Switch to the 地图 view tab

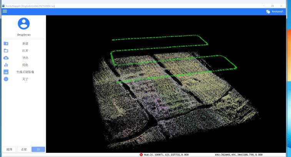point(9,149)
